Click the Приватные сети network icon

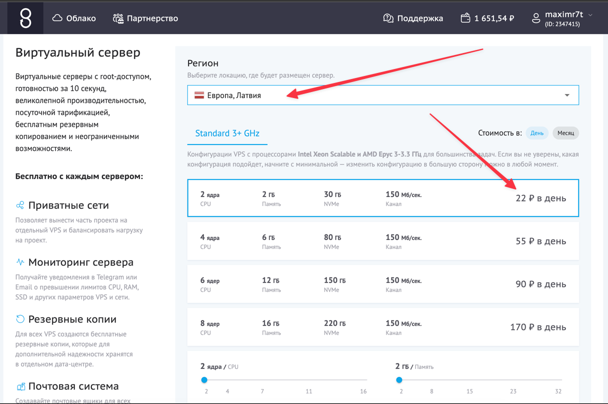pyautogui.click(x=20, y=205)
